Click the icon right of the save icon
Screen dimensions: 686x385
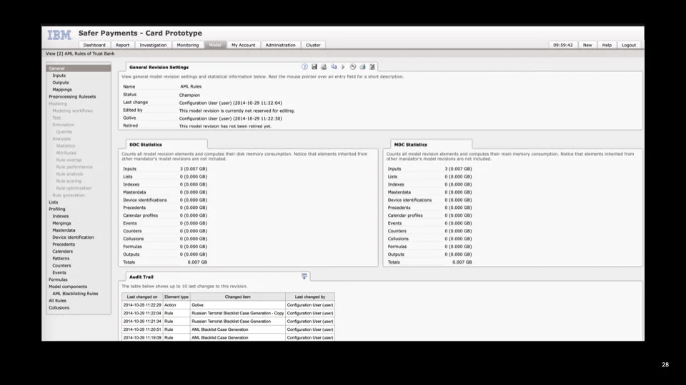point(324,67)
